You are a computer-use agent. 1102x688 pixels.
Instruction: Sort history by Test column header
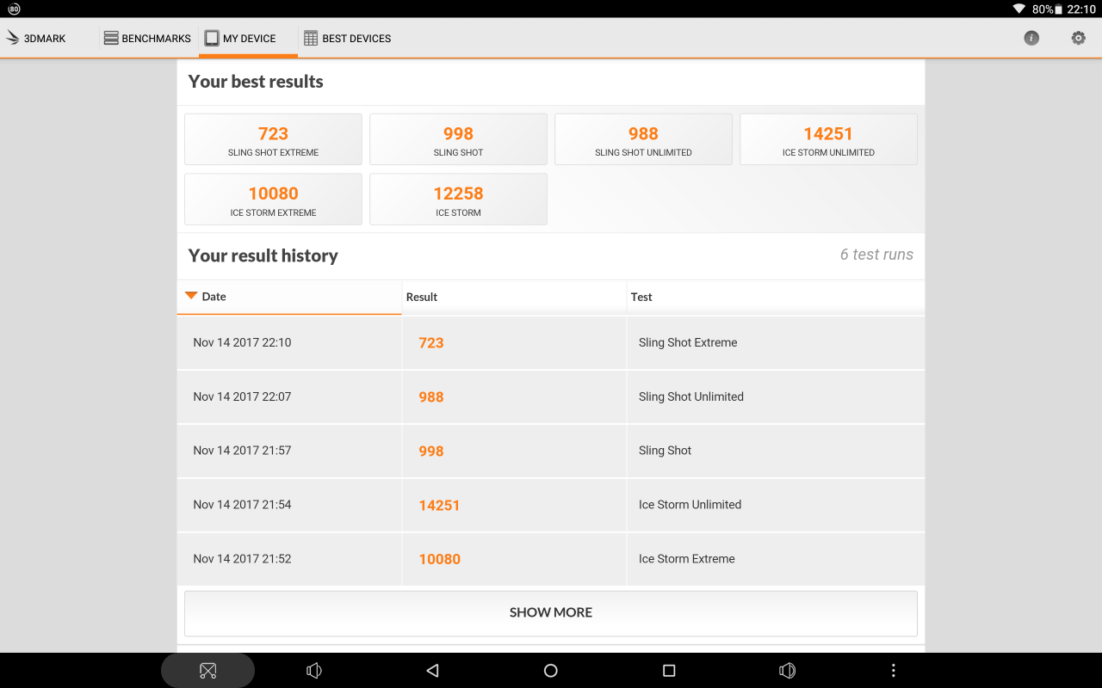click(776, 297)
